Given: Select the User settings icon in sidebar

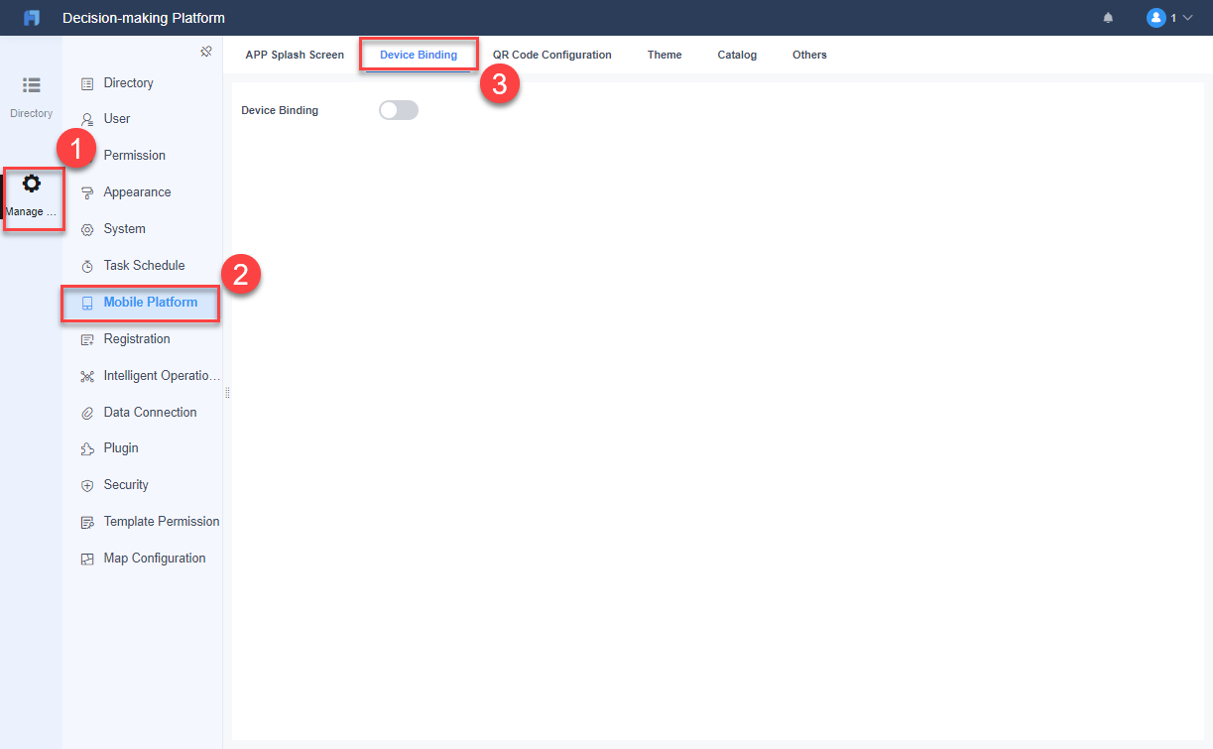Looking at the screenshot, I should point(87,118).
